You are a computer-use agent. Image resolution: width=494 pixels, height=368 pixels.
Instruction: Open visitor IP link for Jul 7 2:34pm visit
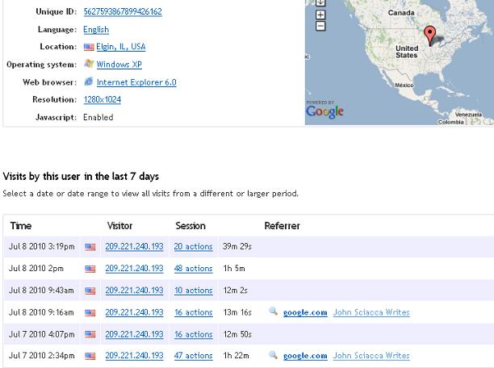[x=134, y=355]
